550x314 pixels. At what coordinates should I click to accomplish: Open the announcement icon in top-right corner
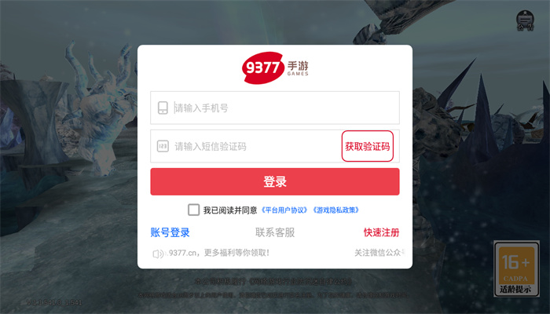tap(525, 20)
